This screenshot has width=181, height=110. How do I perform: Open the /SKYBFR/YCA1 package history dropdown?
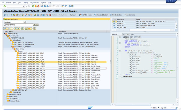pos(34,25)
